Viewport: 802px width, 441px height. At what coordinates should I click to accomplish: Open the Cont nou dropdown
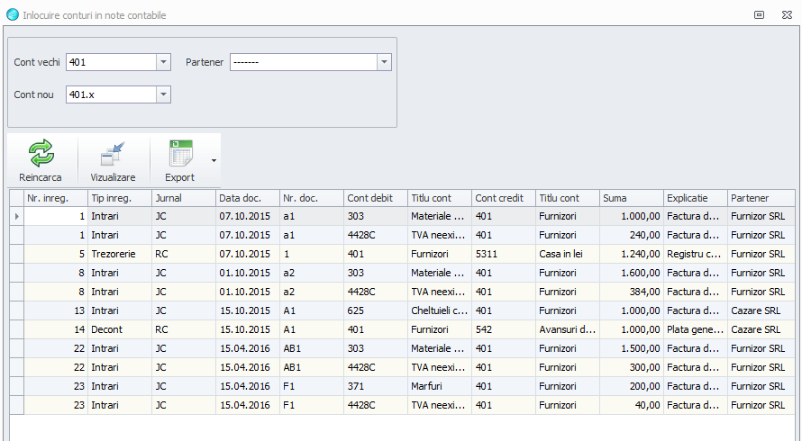pos(163,94)
